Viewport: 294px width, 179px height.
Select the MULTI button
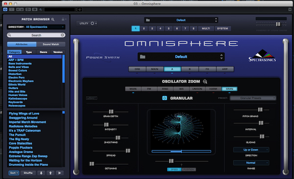coord(206,28)
